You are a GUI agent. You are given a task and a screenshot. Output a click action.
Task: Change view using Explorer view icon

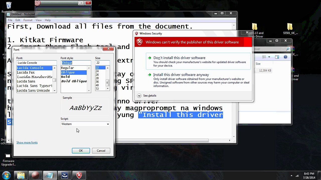click(x=264, y=57)
